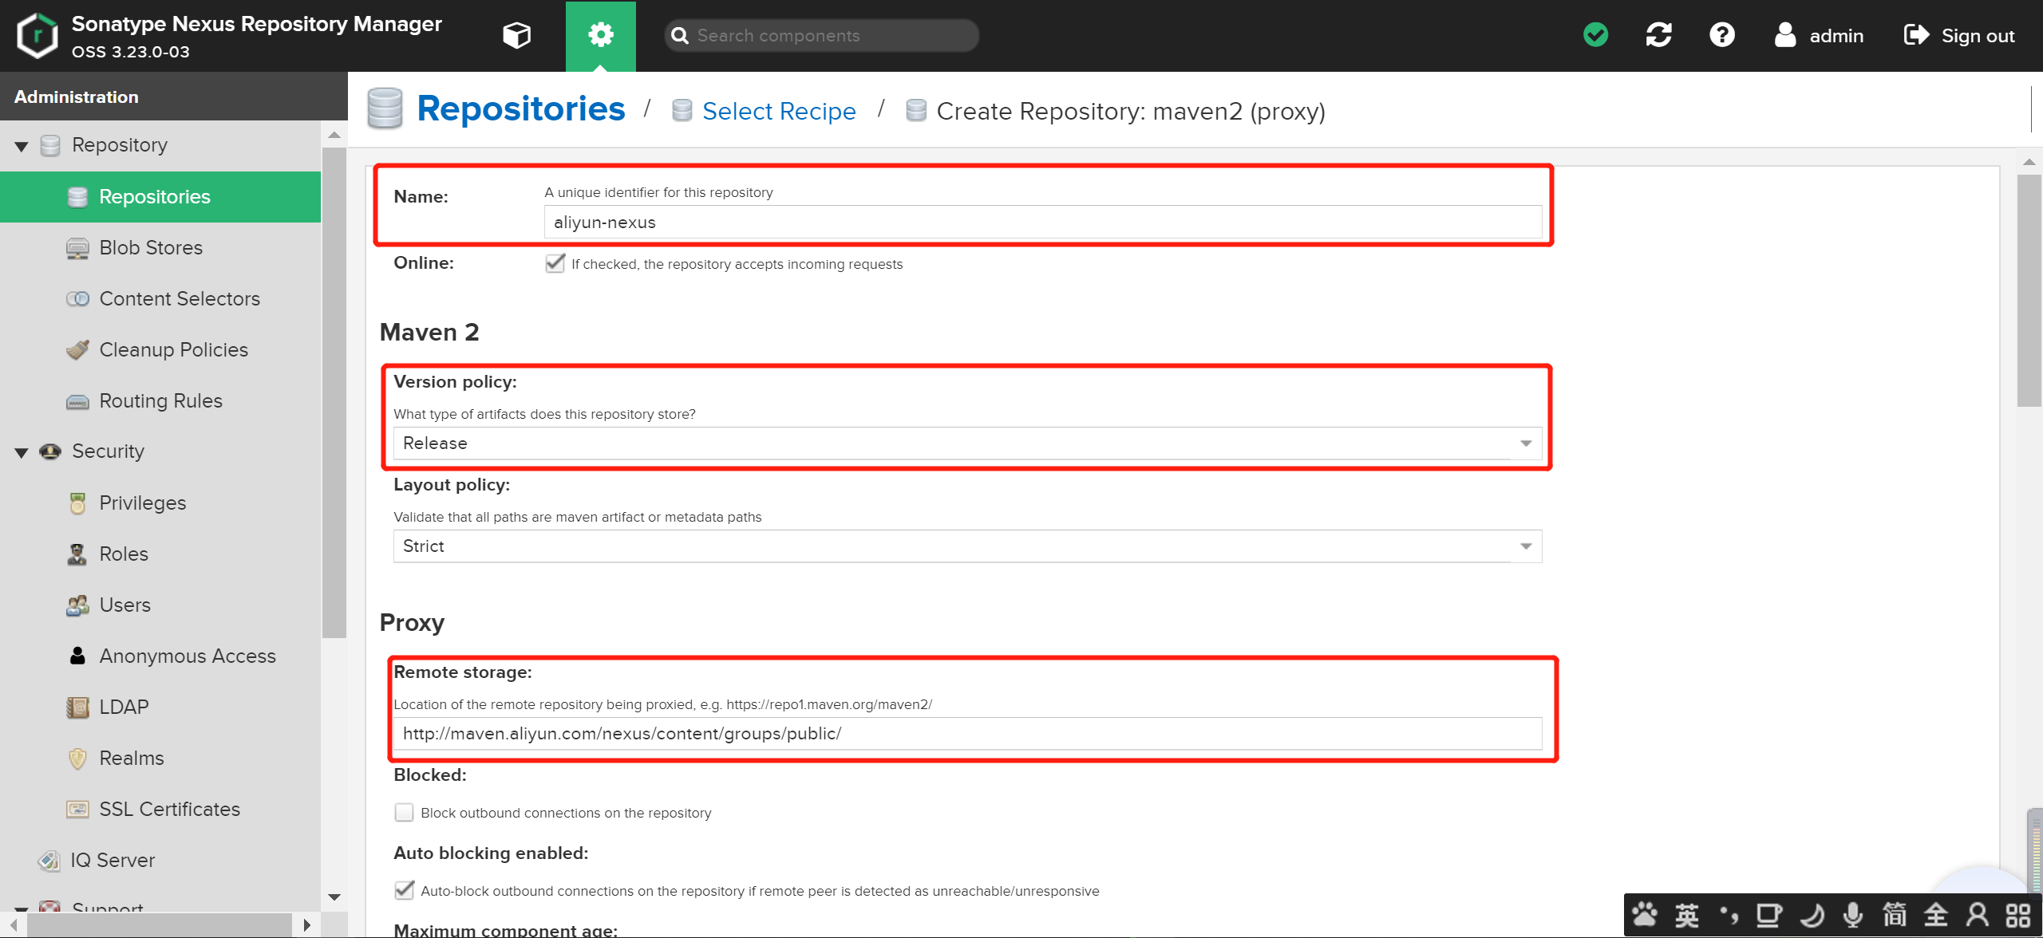Toggle the Auto-block outbound connections checkbox
Screen dimensions: 2043x938
coord(405,890)
